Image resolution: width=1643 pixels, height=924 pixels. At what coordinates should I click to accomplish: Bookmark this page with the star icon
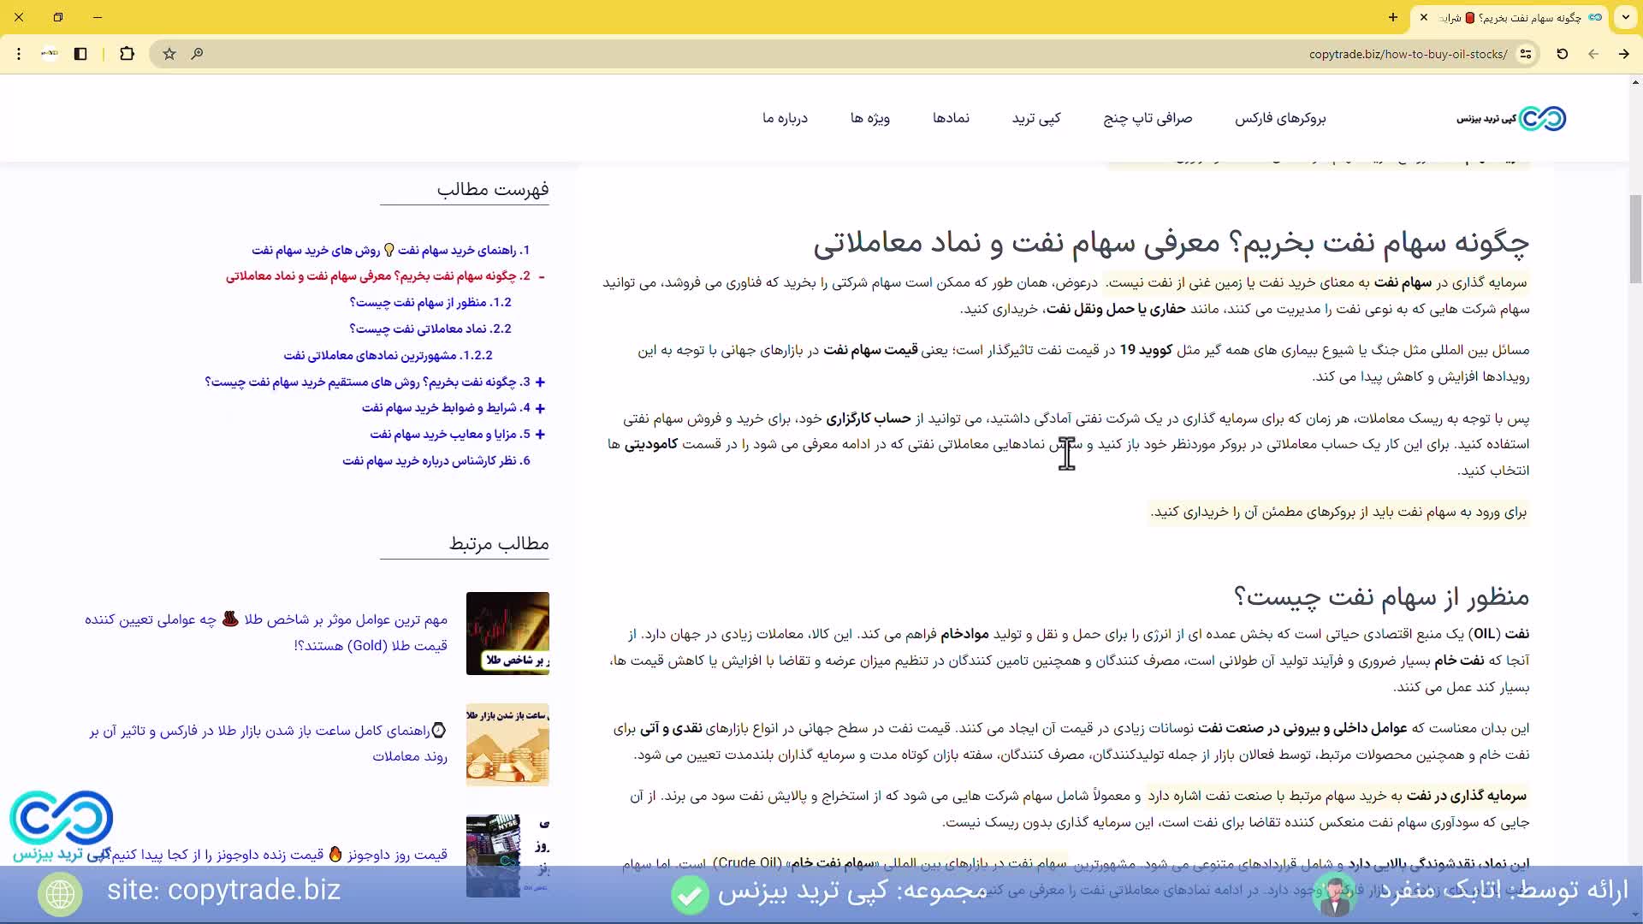click(169, 54)
